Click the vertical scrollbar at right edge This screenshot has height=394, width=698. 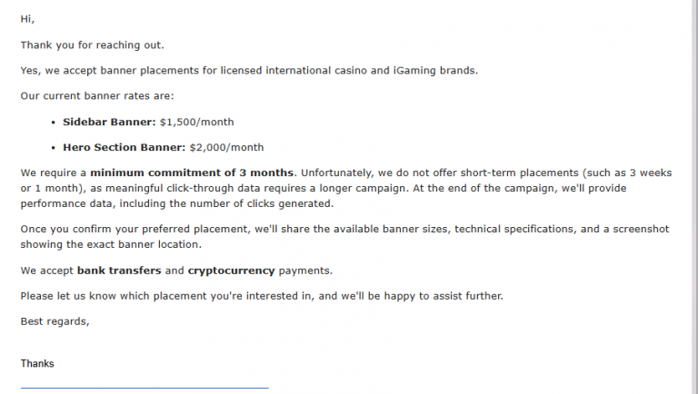696,197
